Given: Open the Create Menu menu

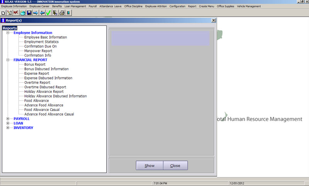Looking at the screenshot, I should [207, 6].
